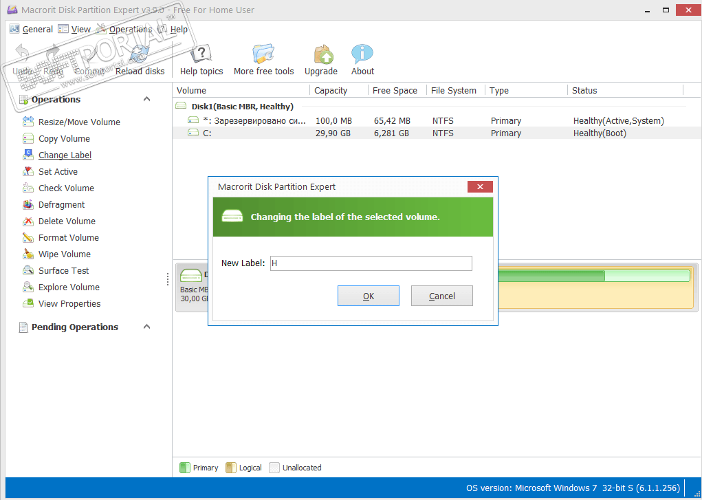Sort by the Free Space column
Viewport: 702px width, 500px height.
(x=397, y=90)
